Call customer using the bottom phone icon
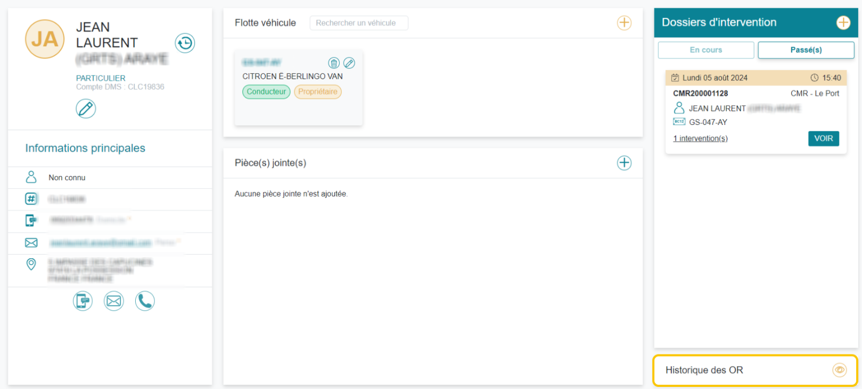 coord(145,301)
